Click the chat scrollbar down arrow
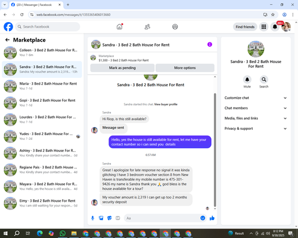 pos(215,209)
